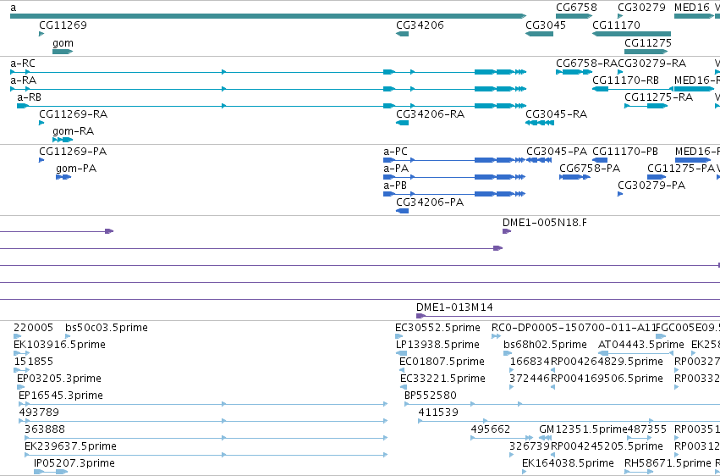The height and width of the screenshot is (476, 720).
Task: Click the 220005 EST label
Action: click(x=34, y=328)
